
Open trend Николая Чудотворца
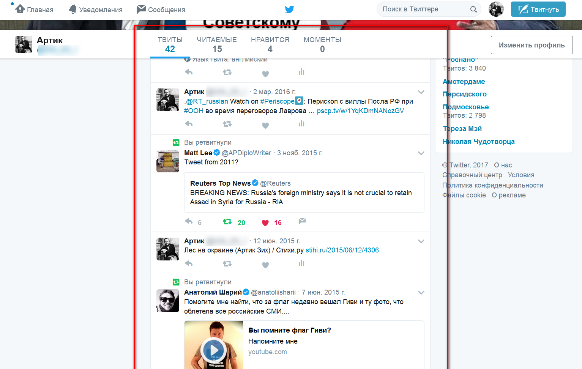click(x=479, y=142)
